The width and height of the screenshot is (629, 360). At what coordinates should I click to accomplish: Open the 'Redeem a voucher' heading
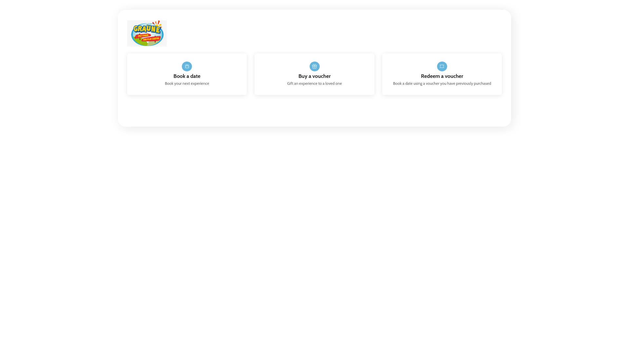(x=442, y=76)
